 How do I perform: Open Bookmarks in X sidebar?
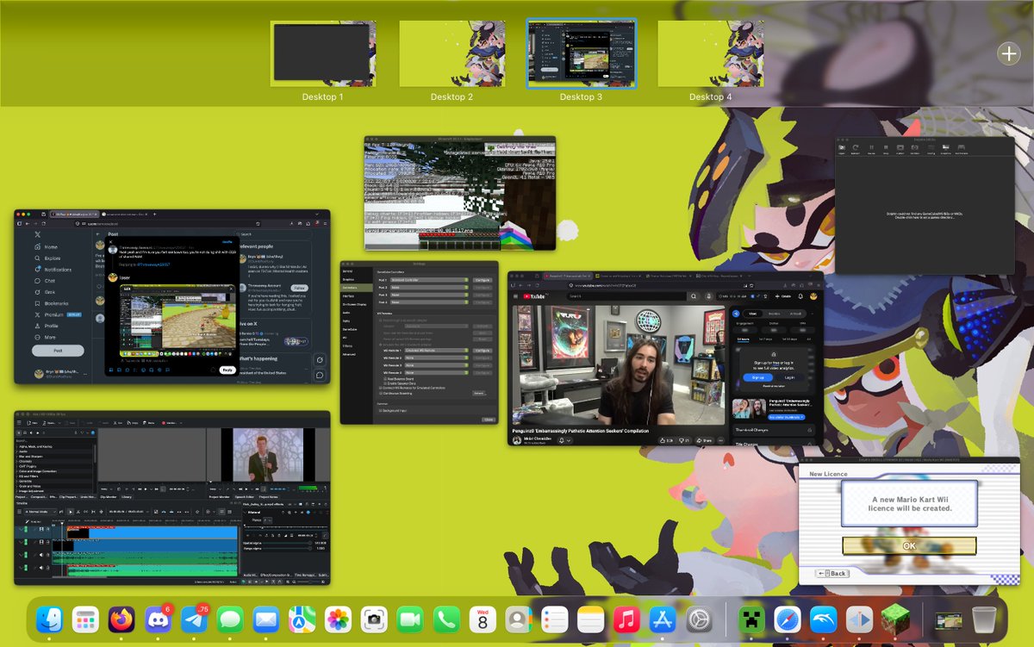coord(51,303)
